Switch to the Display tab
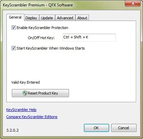Screen dimensions: 143x139 tap(31, 18)
